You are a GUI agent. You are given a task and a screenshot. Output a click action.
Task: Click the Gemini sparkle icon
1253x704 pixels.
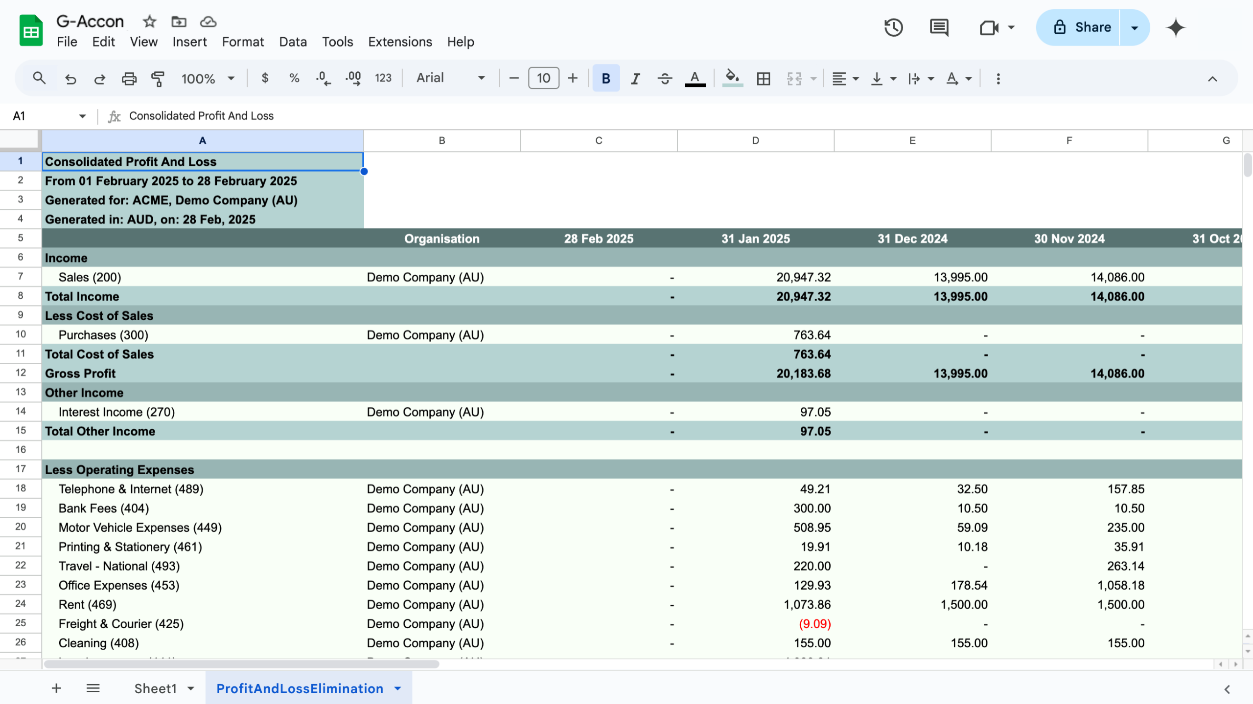click(1176, 27)
